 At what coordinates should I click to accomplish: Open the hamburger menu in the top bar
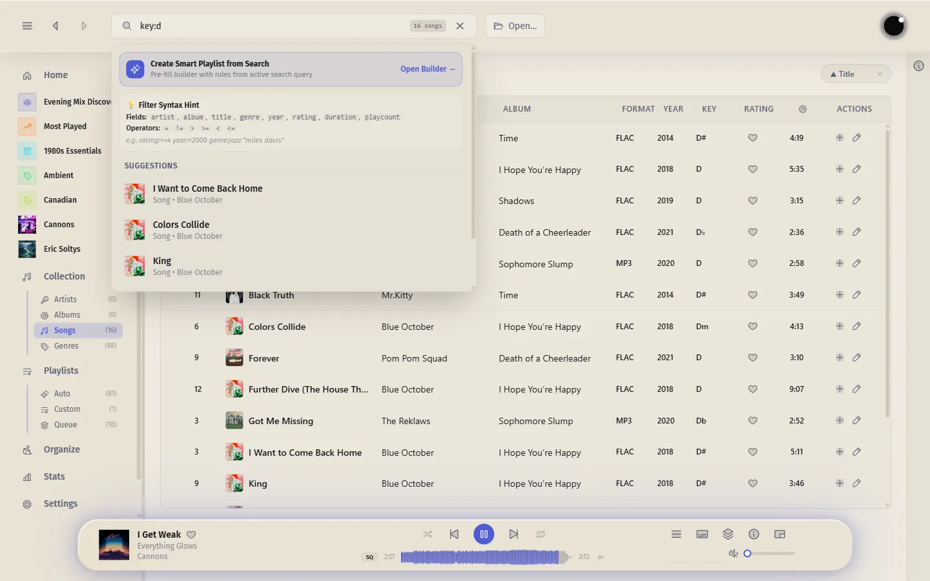(27, 26)
